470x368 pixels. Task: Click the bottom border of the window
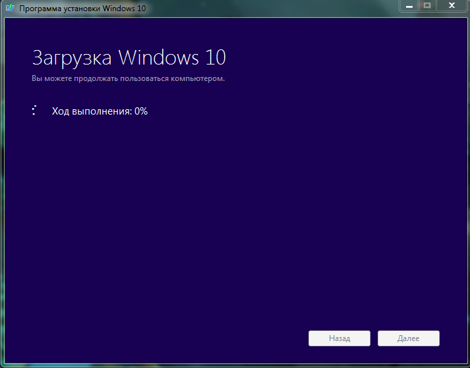click(235, 365)
